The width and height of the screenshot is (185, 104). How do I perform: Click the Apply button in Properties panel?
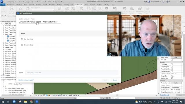pos(180,95)
